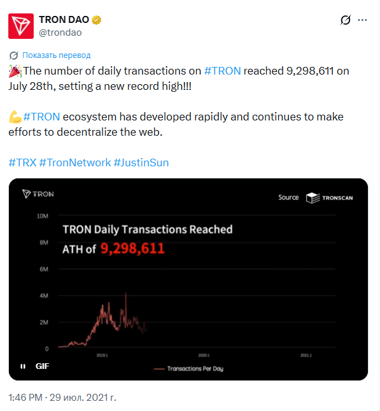Image resolution: width=380 pixels, height=411 pixels.
Task: Open the Grok icon at top right
Action: point(346,20)
